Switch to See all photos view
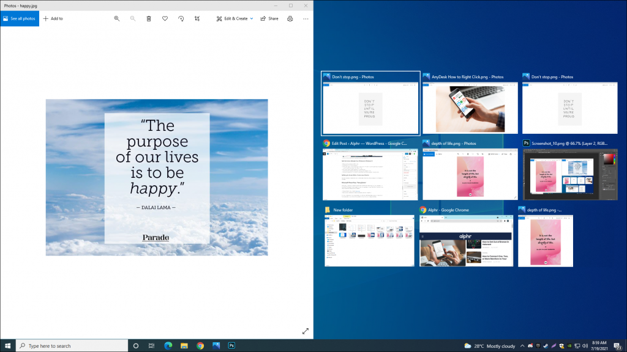The height and width of the screenshot is (352, 627). (x=20, y=18)
